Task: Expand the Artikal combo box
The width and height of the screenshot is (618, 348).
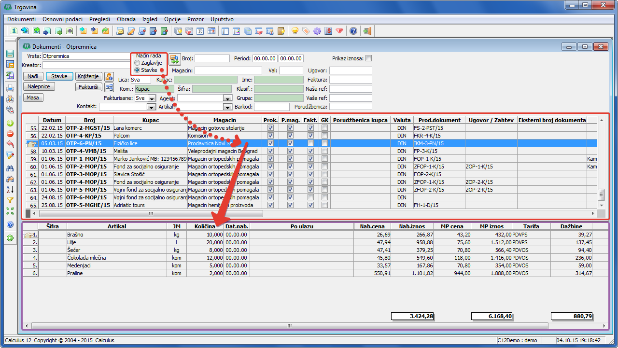Action: [x=228, y=107]
